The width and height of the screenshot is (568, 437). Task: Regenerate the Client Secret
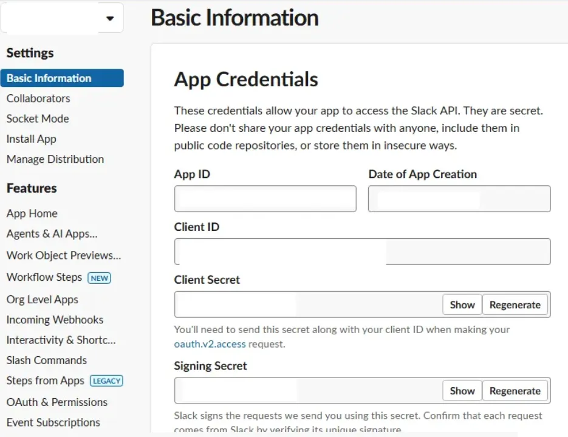click(x=515, y=305)
